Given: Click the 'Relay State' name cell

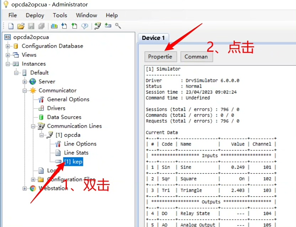Looking at the screenshot, I should [195, 213].
